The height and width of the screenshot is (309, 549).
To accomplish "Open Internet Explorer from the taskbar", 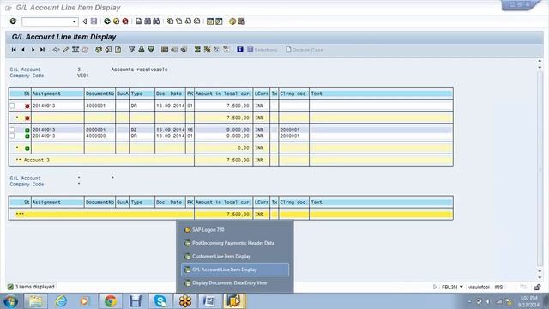I will (61, 301).
